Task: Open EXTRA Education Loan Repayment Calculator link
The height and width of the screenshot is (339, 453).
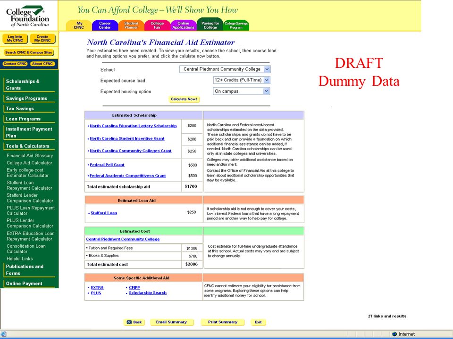Action: [x=30, y=236]
